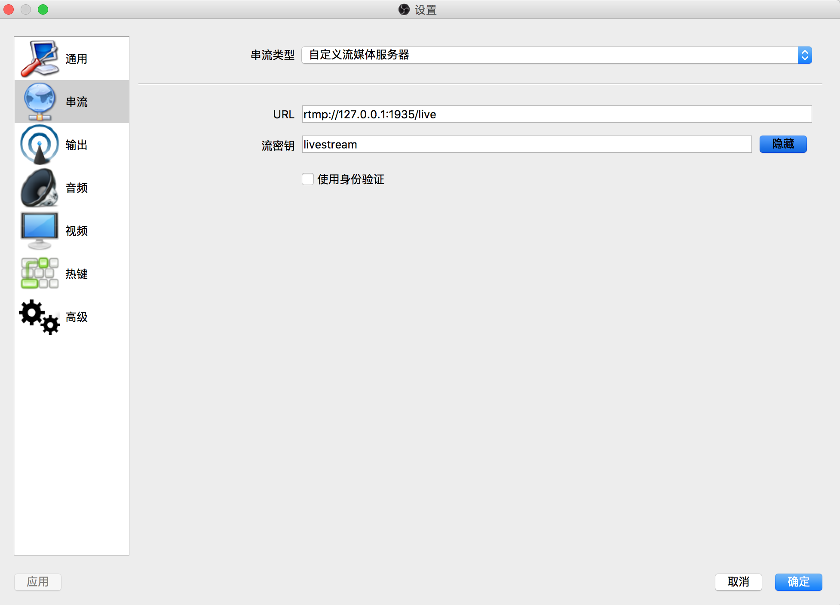This screenshot has height=605, width=840.
Task: Click the Hotkeys keyboard icon
Action: [x=40, y=274]
